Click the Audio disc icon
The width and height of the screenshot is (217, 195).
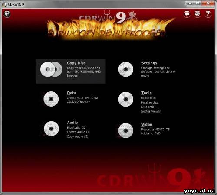(51, 129)
